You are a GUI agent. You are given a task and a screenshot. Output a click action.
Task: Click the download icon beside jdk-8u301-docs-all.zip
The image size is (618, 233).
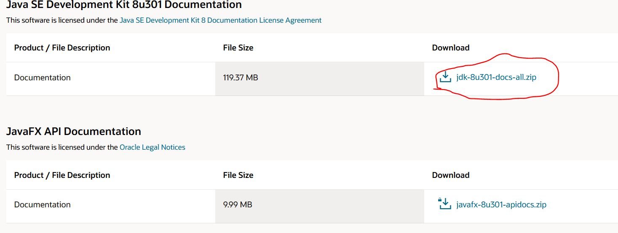pyautogui.click(x=445, y=77)
